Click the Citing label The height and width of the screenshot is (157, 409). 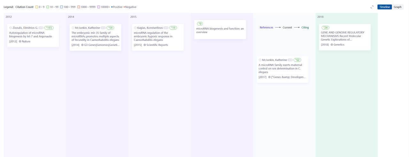(305, 27)
